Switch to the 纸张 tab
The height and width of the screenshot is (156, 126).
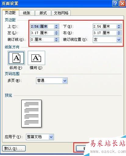click(27, 13)
